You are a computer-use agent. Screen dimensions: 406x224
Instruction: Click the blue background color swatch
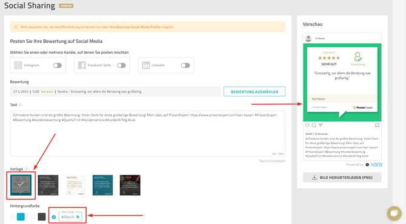pos(21,217)
